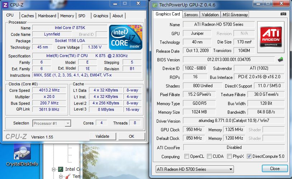Click the Default Clock value '850 MHz'
The height and width of the screenshot is (179, 292).
click(194, 138)
